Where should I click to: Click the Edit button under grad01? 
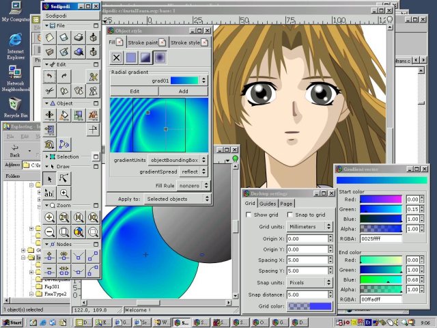[x=135, y=91]
